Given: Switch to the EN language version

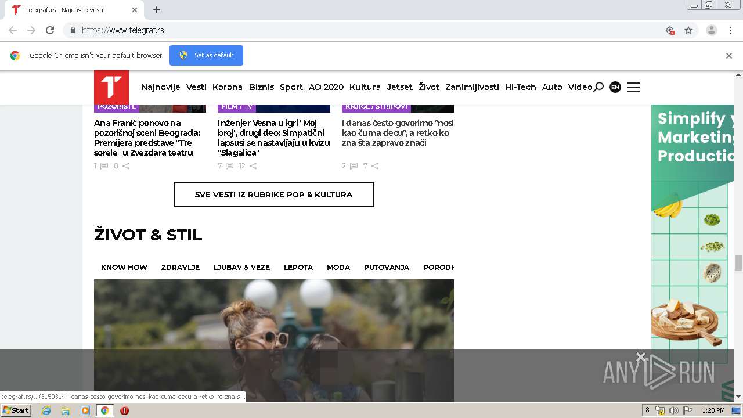Looking at the screenshot, I should tap(615, 87).
